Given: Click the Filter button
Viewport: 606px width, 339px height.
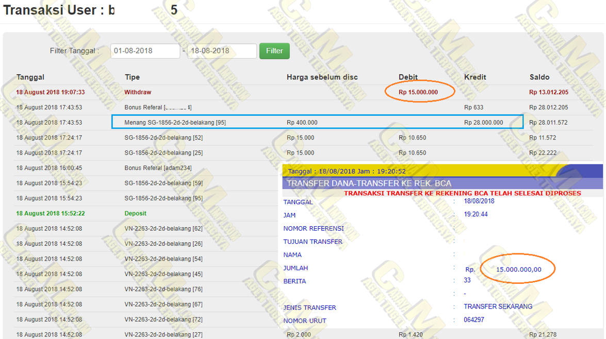Looking at the screenshot, I should 274,51.
